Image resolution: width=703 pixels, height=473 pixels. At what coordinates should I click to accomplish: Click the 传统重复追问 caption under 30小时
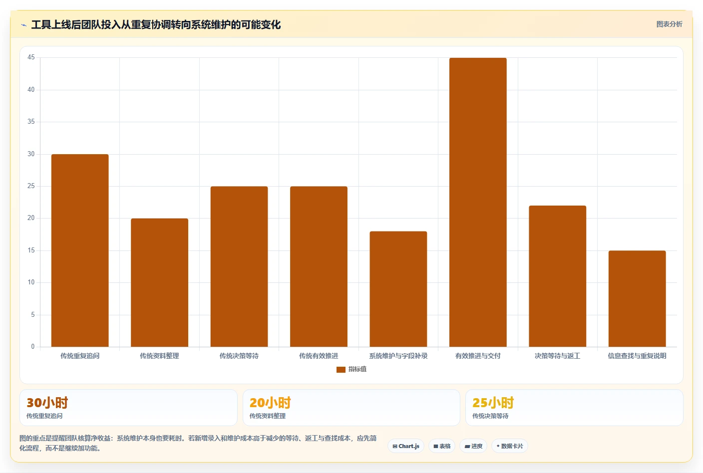pos(44,416)
